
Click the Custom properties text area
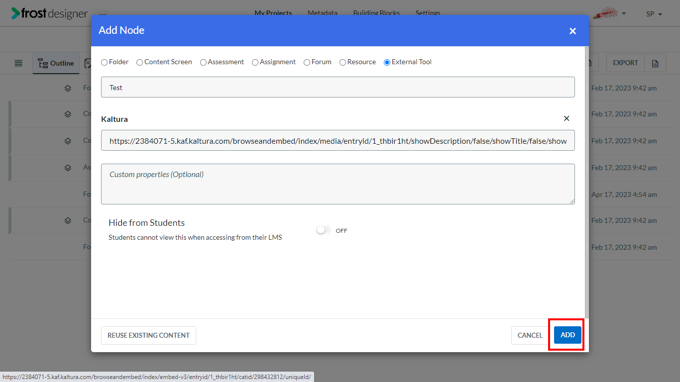pos(338,184)
